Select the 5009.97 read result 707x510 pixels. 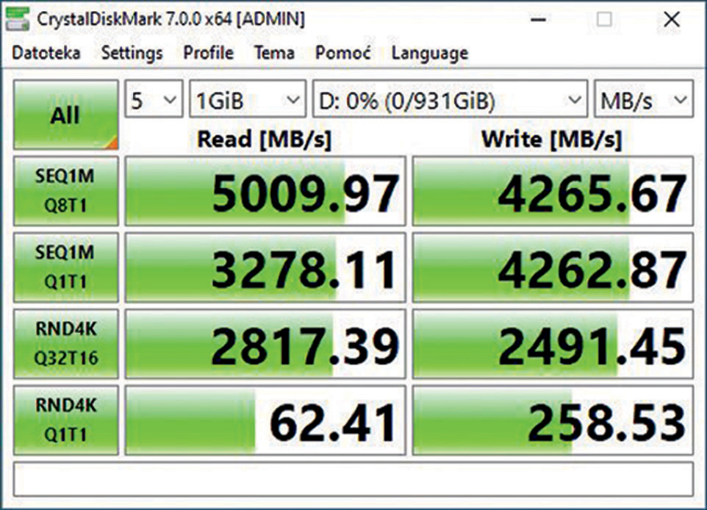pos(265,191)
